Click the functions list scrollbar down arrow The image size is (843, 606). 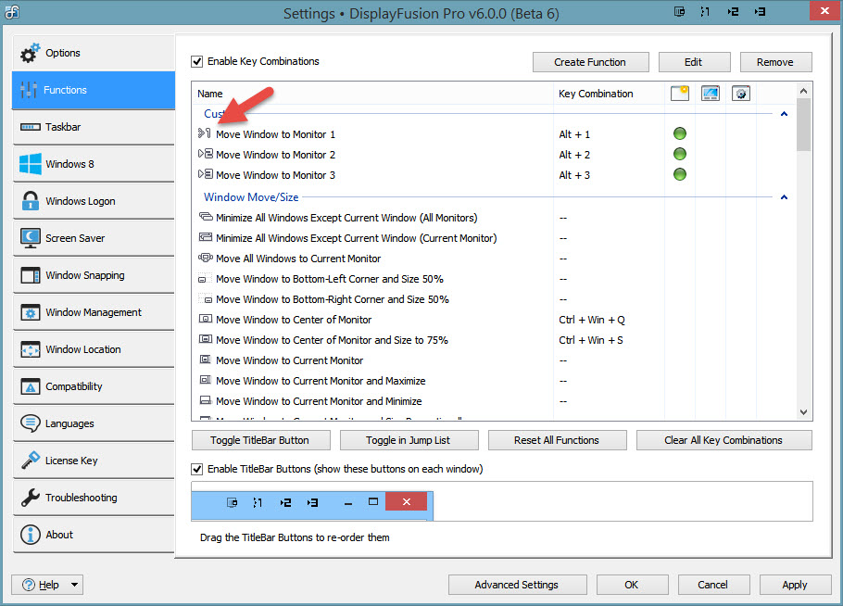(804, 411)
